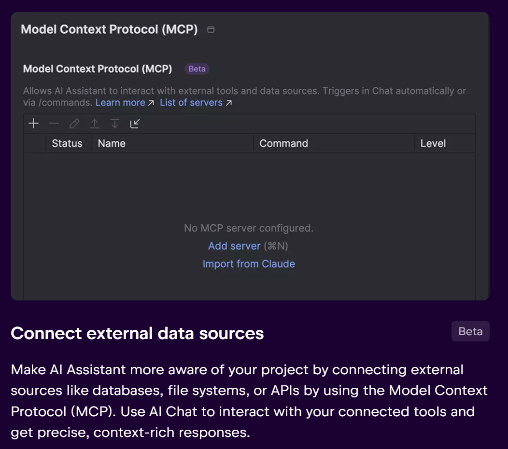Click the Connect external data sources heading

[137, 333]
